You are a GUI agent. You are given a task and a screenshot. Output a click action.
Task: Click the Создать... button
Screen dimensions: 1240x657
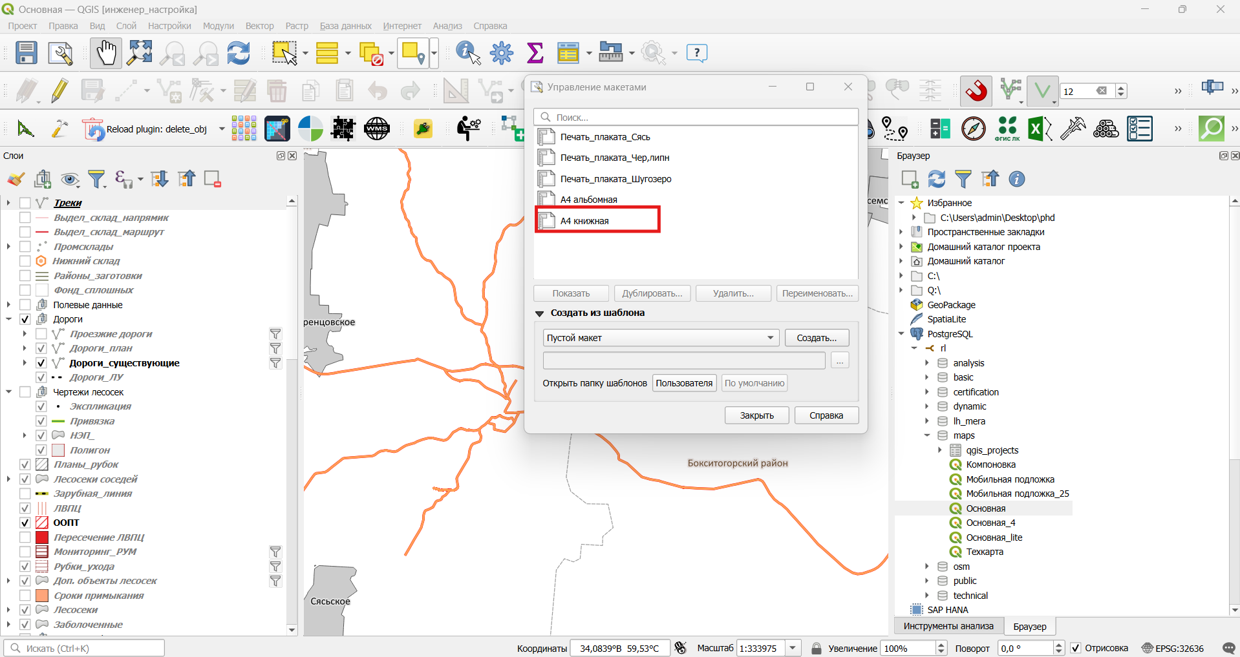point(817,338)
